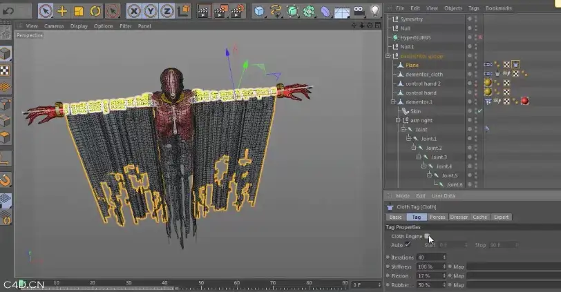Toggle the Cloth Engine checkbox
This screenshot has height=292, width=561.
tap(427, 236)
